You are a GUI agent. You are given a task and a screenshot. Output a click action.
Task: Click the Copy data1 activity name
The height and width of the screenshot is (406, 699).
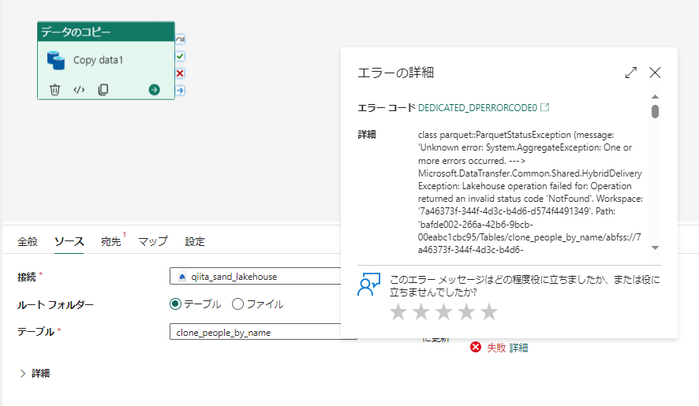(98, 60)
